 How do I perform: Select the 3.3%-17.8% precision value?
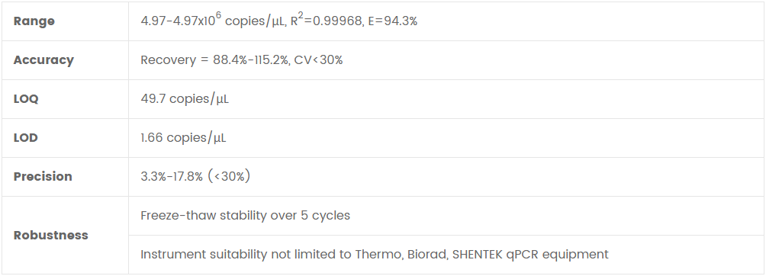172,177
